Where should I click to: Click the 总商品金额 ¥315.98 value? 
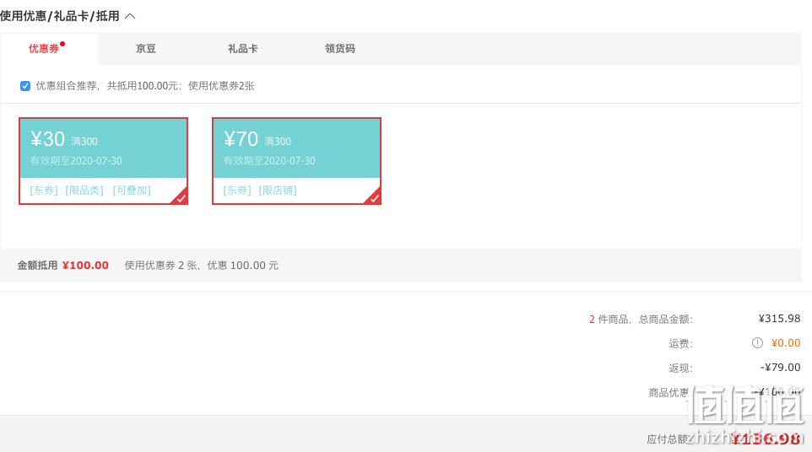(x=779, y=319)
